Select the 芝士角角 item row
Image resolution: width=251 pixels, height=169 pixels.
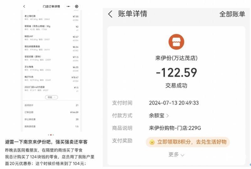[x=51, y=68]
